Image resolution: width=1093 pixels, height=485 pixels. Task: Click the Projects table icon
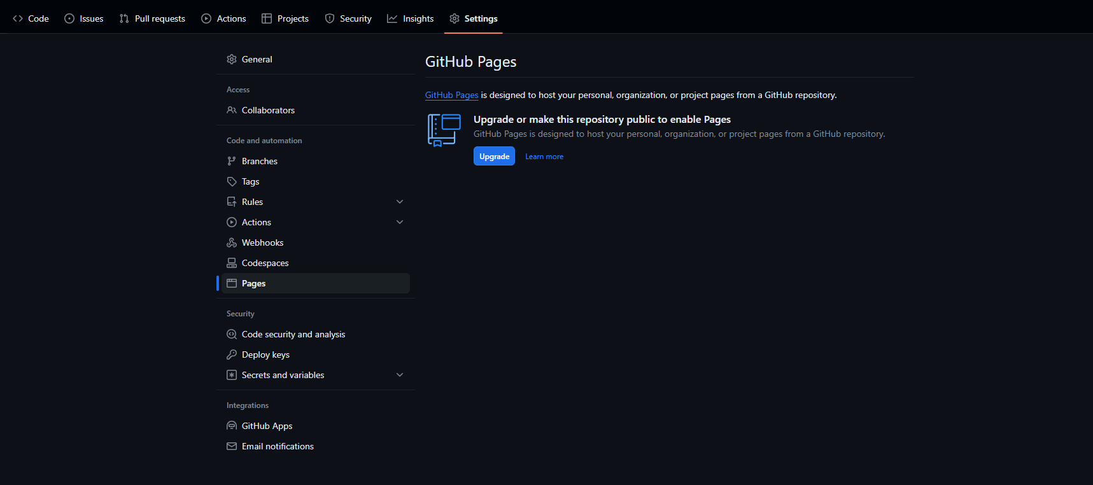point(267,18)
